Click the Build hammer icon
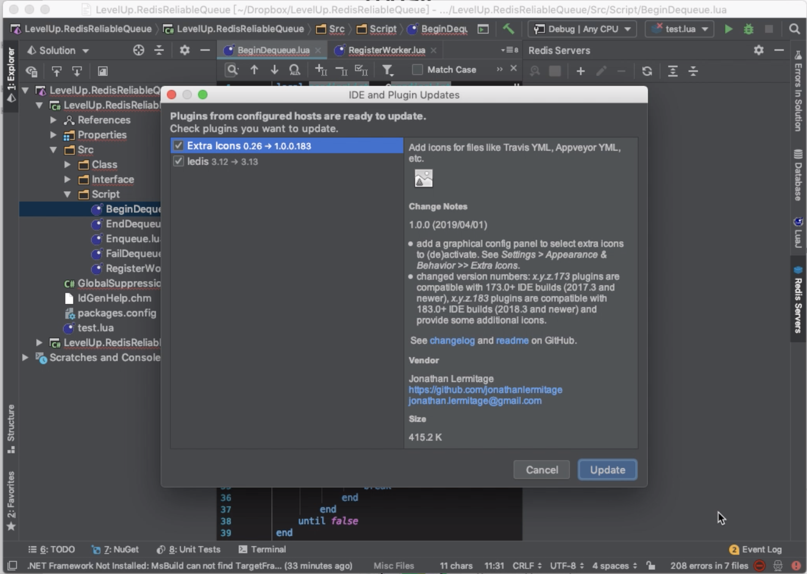The height and width of the screenshot is (574, 807). [x=508, y=29]
